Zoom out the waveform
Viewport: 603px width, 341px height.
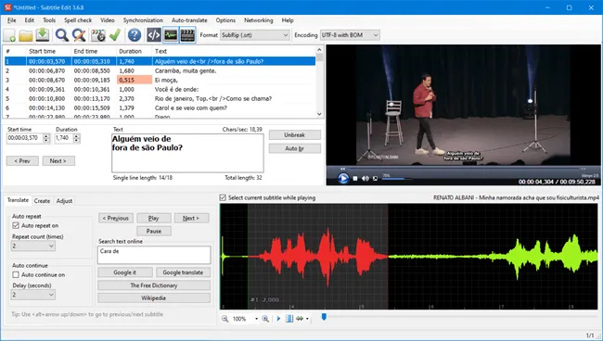pos(225,319)
